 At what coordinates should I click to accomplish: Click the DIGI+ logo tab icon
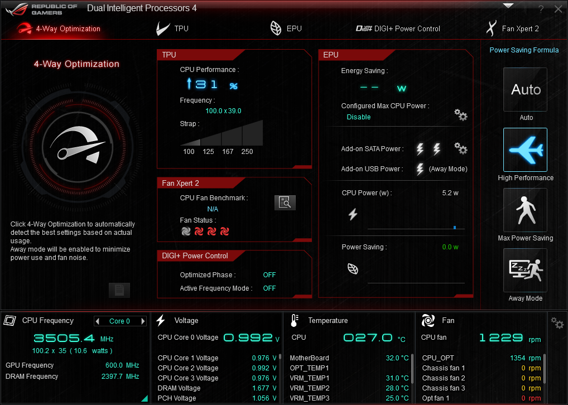364,28
